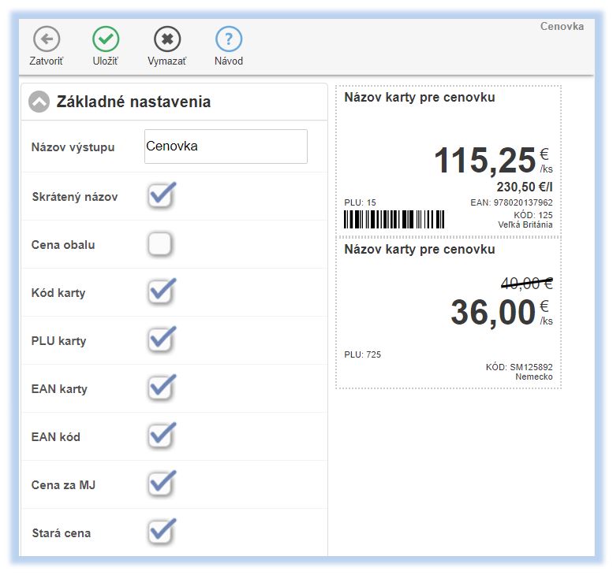Screen dimensions: 613x575
Task: Toggle the Kód karty checkbox
Action: (160, 293)
